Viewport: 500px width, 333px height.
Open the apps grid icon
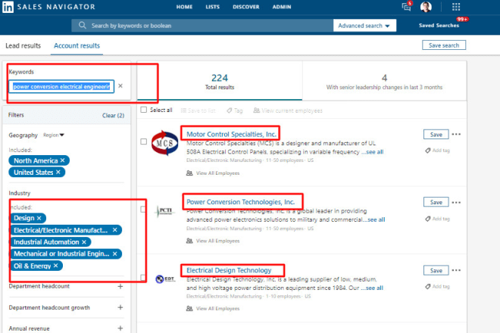(456, 7)
